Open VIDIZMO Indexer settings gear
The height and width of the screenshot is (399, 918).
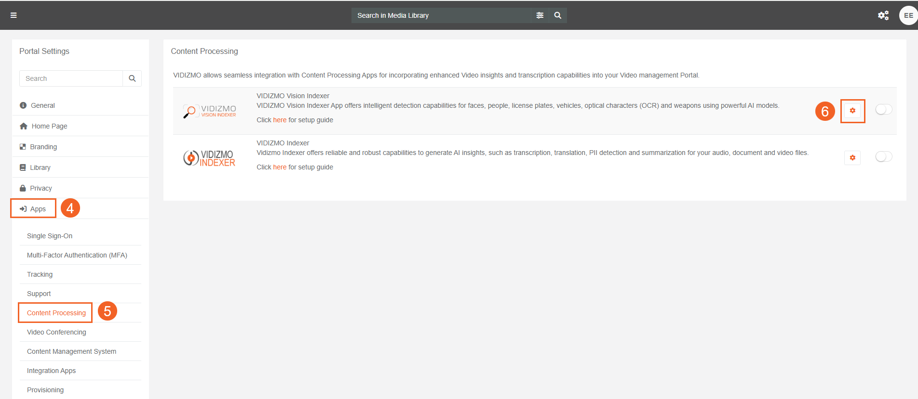[x=852, y=158]
